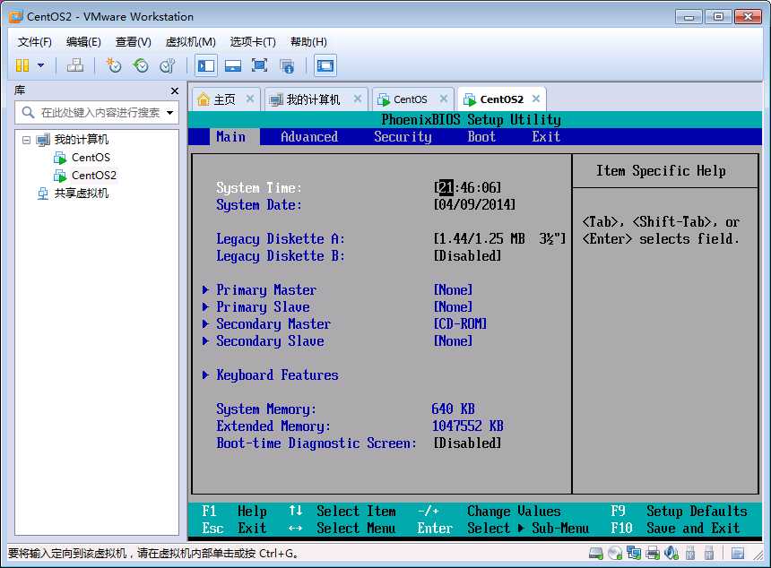Select the BIOS Exit menu
This screenshot has height=568, width=771.
546,136
